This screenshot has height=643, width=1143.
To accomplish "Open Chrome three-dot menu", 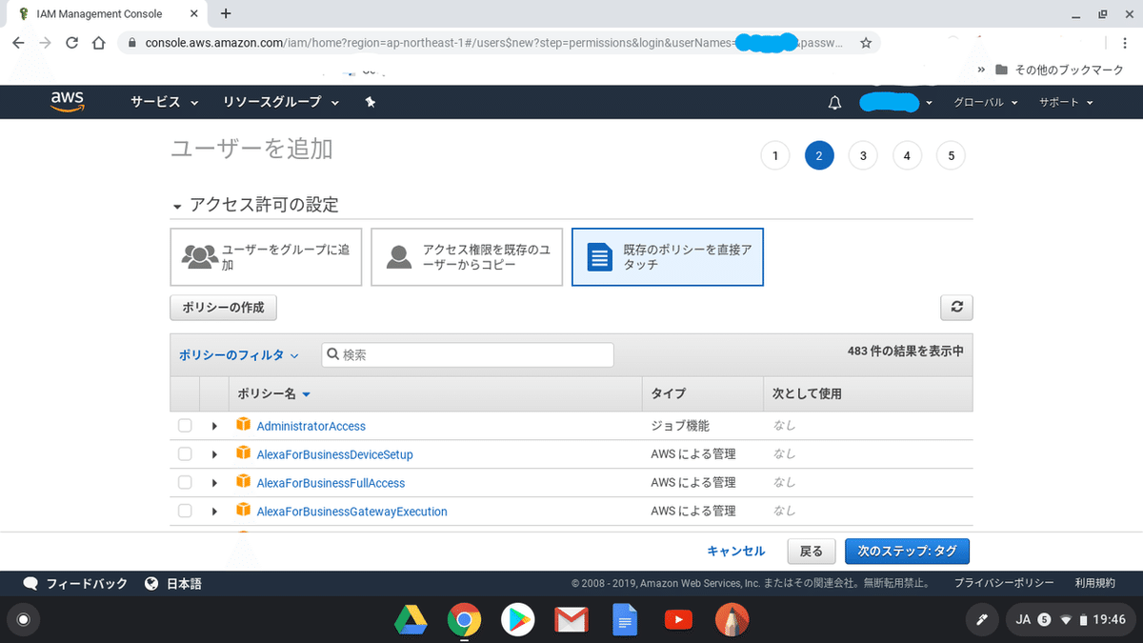I will point(1126,43).
